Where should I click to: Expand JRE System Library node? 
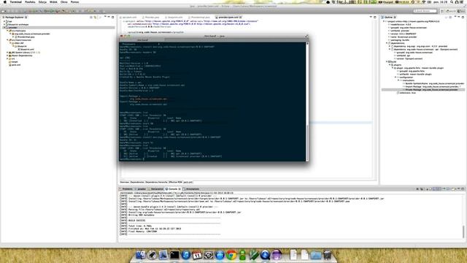click(7, 53)
